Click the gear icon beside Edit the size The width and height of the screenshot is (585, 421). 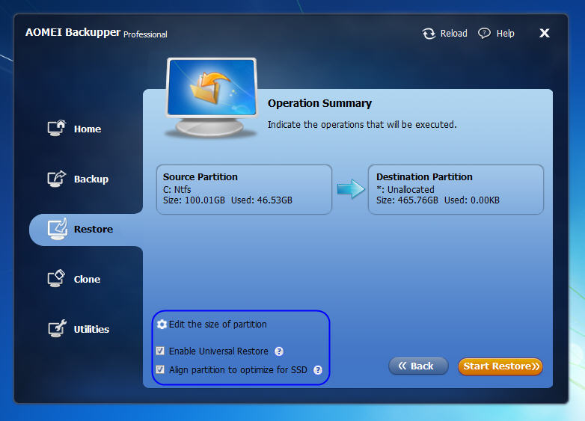coord(162,325)
